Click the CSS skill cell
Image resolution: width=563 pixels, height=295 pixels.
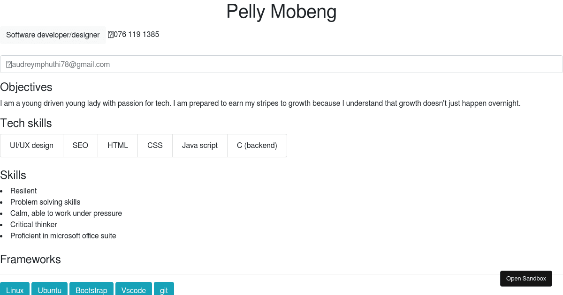click(x=155, y=146)
